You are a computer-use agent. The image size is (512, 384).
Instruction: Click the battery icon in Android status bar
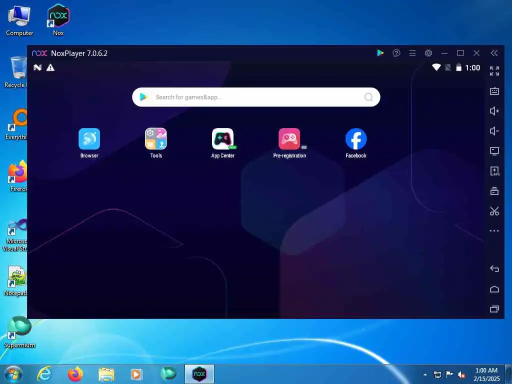(459, 67)
